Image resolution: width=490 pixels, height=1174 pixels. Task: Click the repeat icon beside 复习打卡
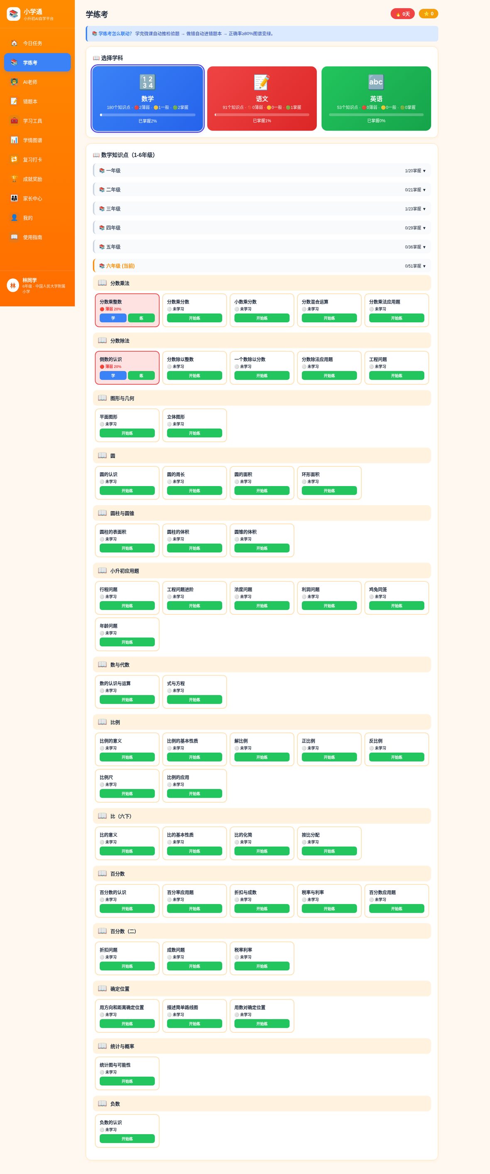(x=14, y=160)
